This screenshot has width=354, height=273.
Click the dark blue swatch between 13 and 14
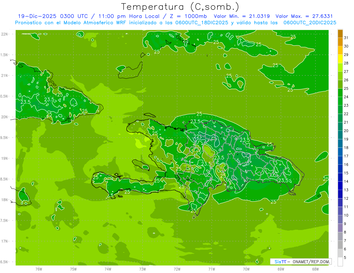coord(340,186)
